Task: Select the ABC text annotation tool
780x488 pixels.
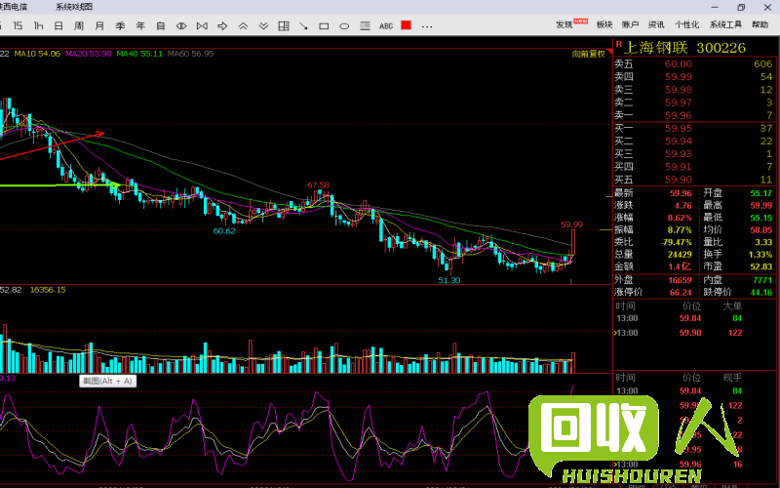Action: (x=386, y=26)
